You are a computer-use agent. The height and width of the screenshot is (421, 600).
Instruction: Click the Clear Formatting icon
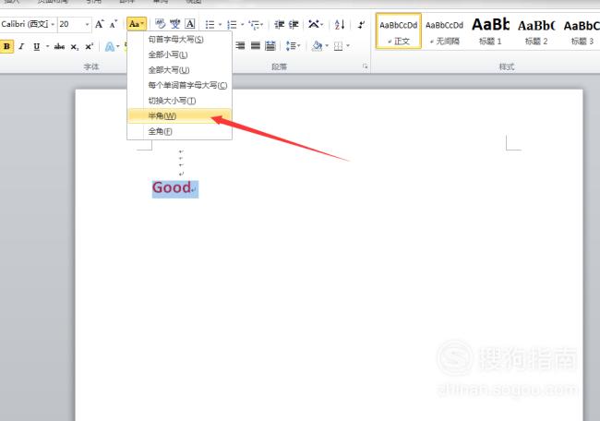(x=160, y=24)
